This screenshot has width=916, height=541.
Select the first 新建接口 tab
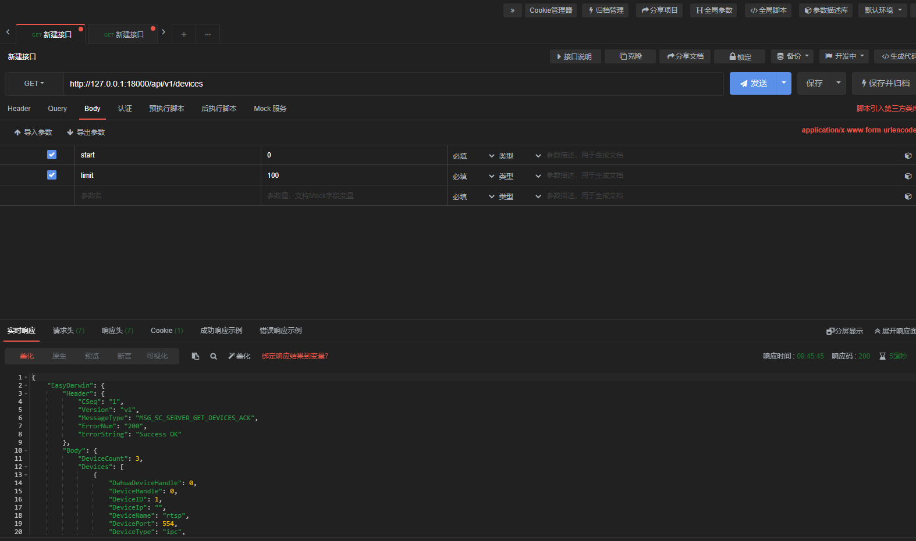click(x=51, y=34)
